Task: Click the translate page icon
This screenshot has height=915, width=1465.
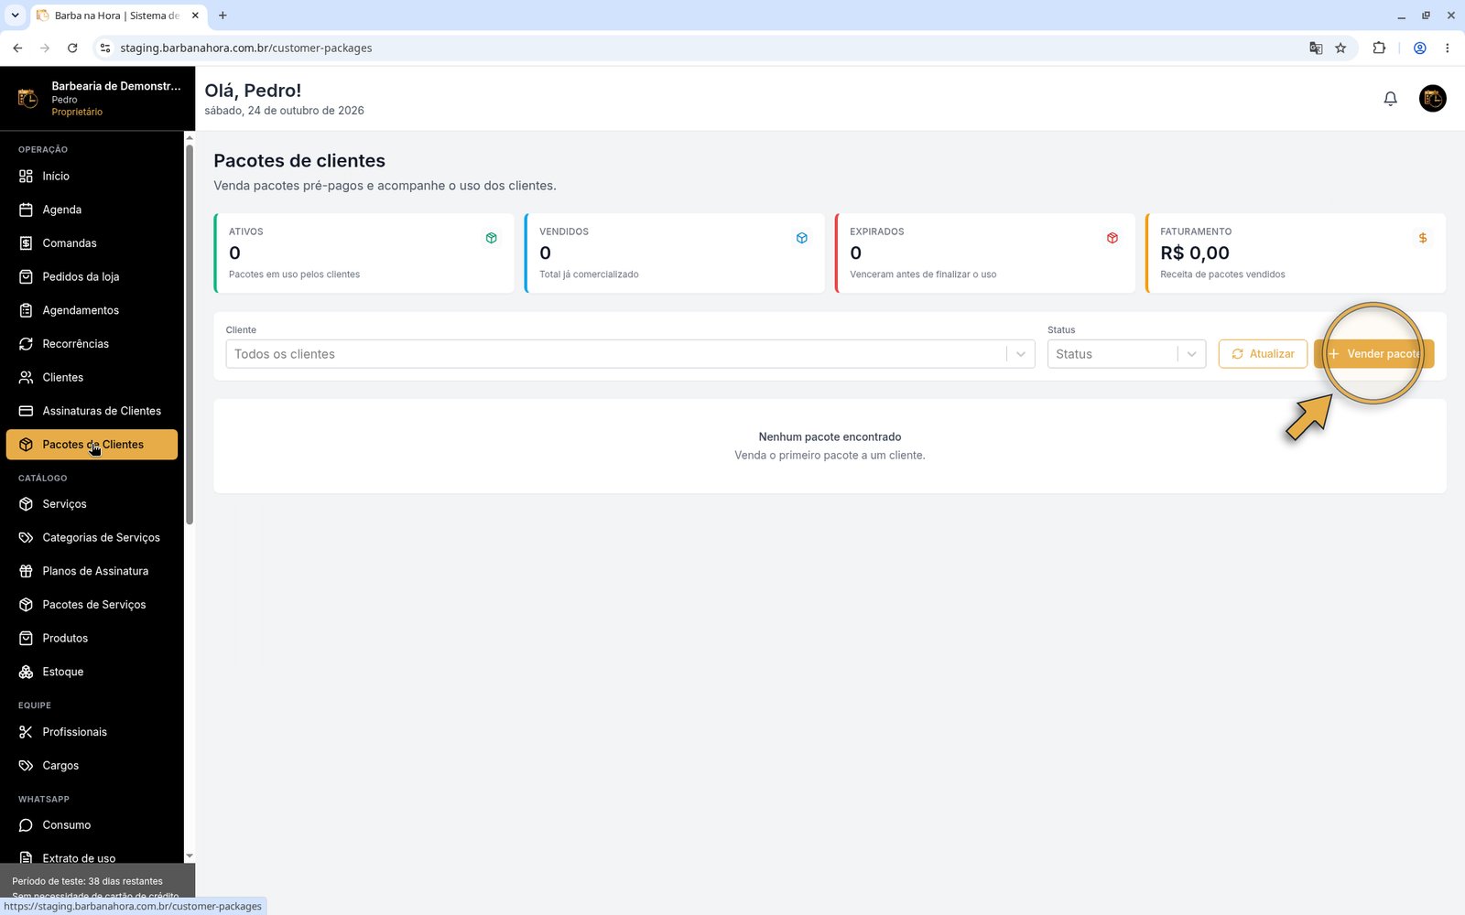Action: coord(1316,48)
